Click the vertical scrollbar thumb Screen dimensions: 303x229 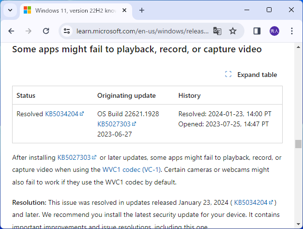coord(298,144)
